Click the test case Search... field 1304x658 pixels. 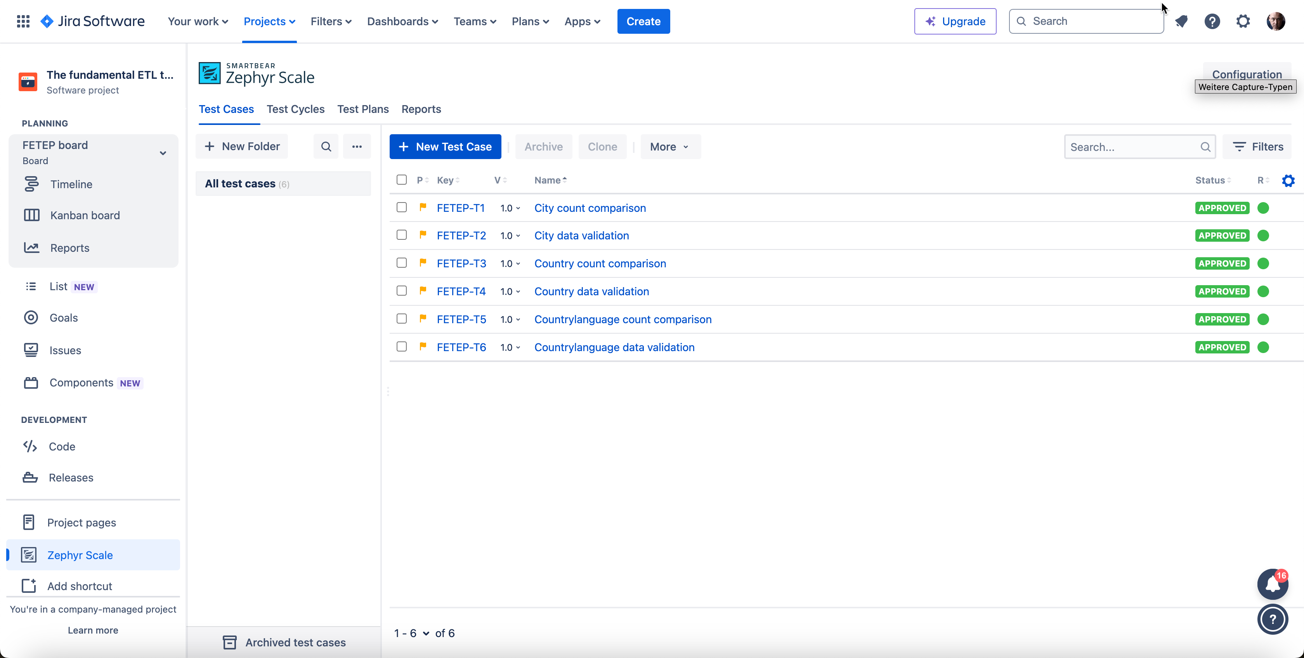pyautogui.click(x=1140, y=147)
